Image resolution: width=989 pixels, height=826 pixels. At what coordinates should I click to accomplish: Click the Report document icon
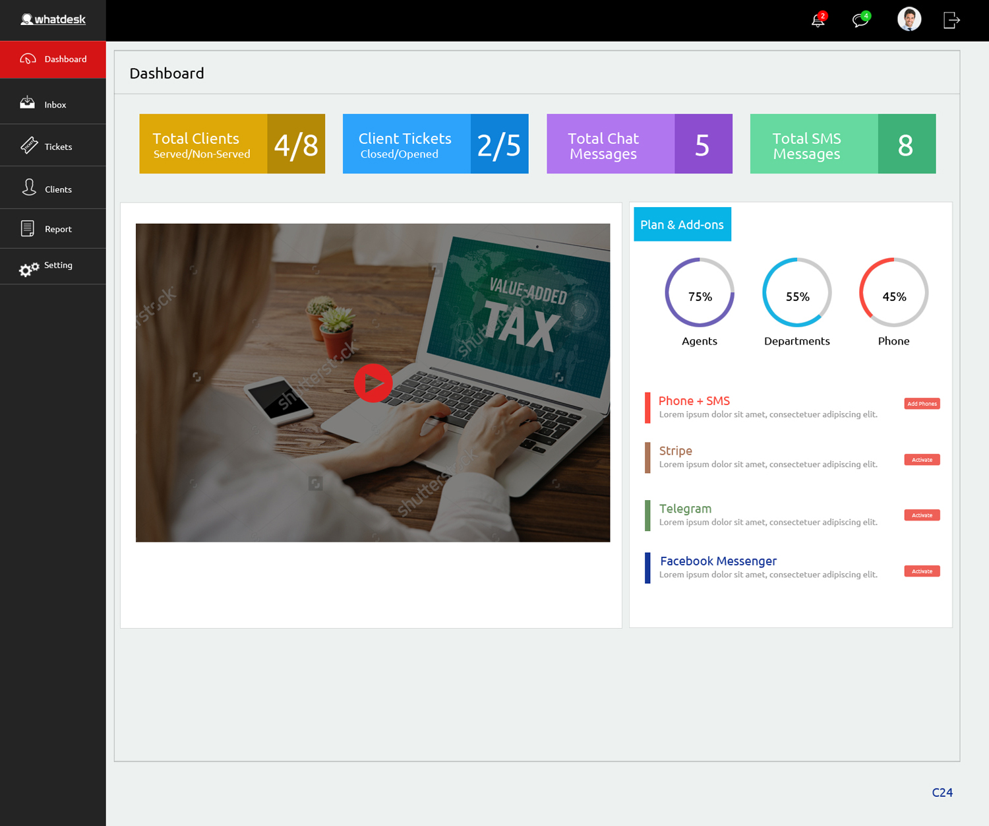28,228
